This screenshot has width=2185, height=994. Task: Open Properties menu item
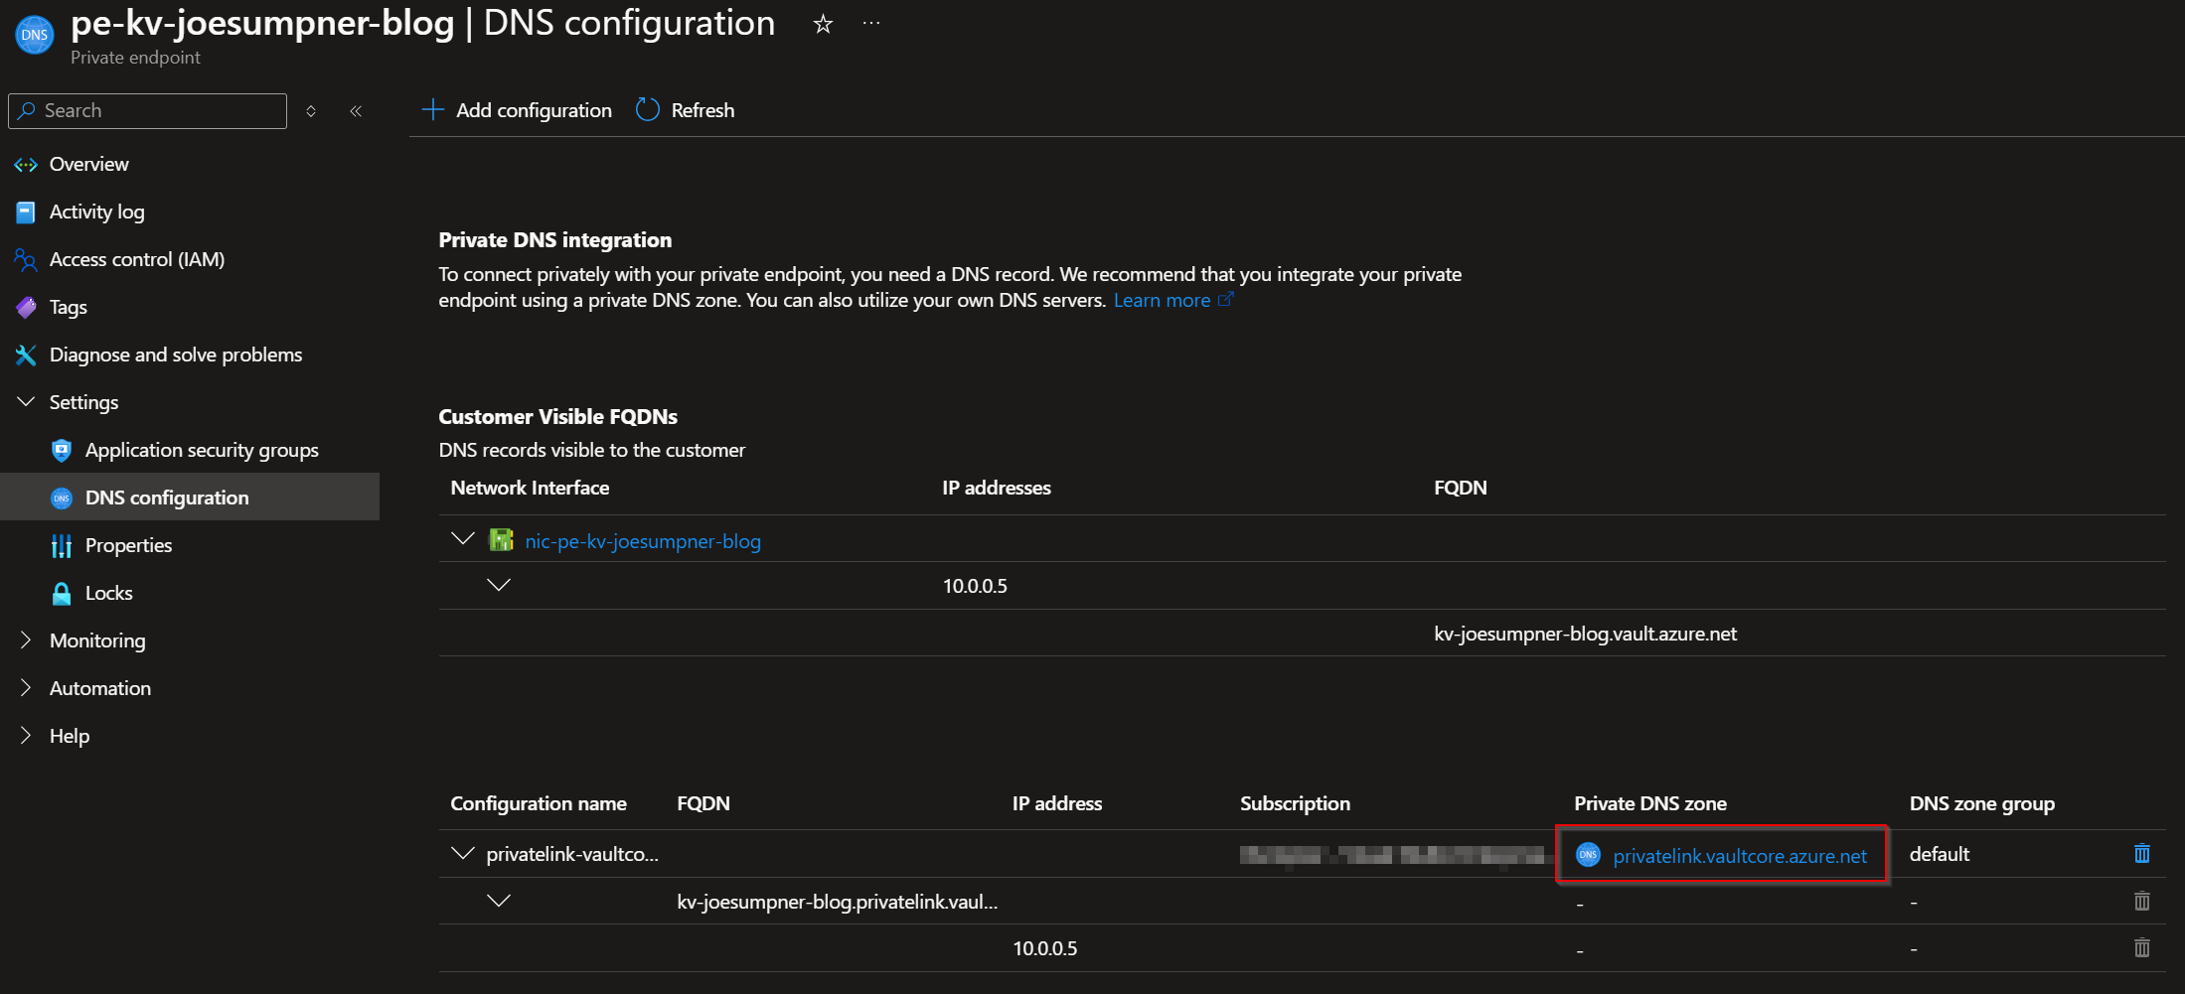point(129,546)
